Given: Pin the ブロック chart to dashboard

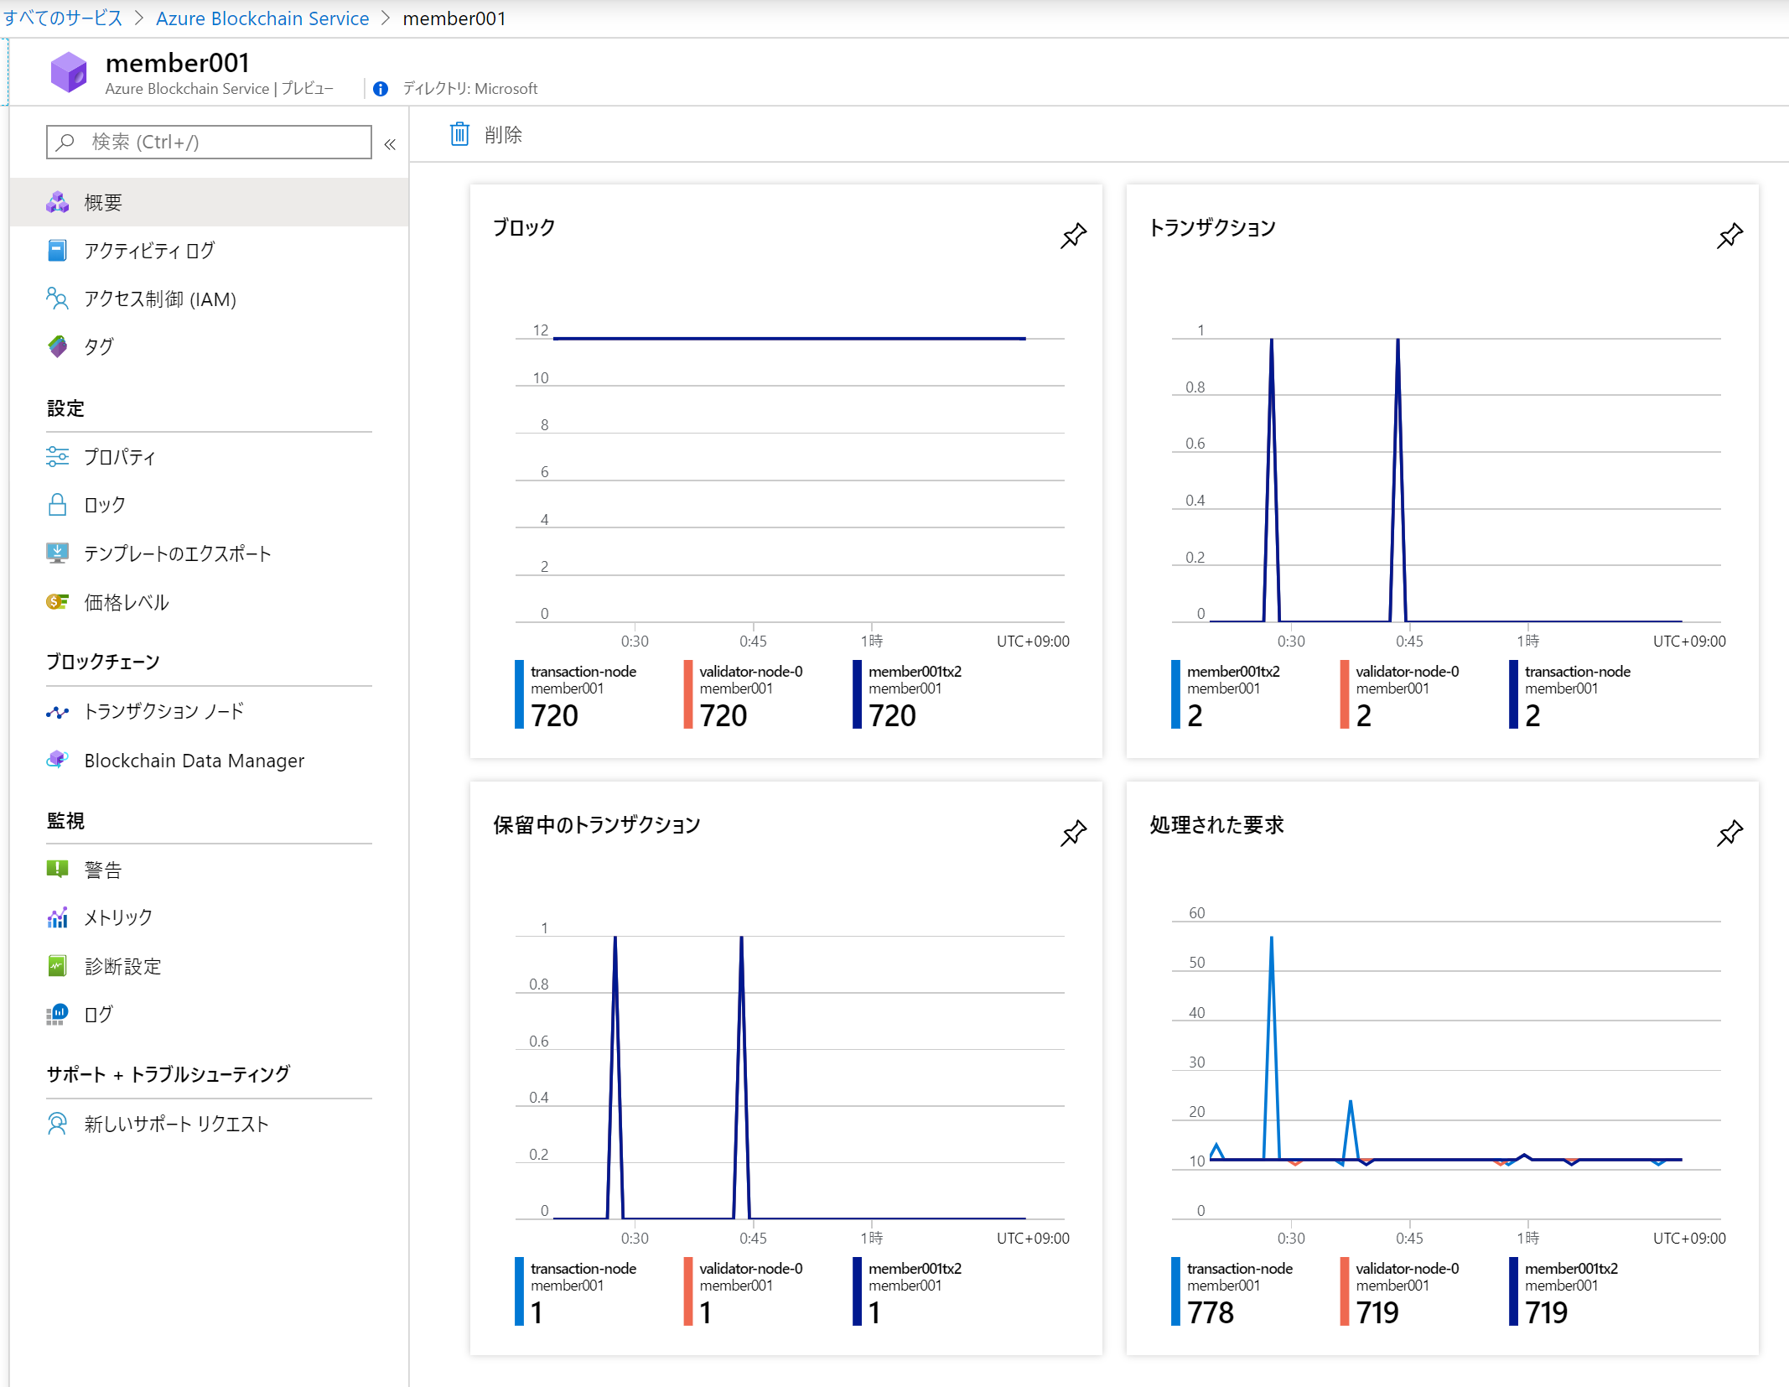Looking at the screenshot, I should tap(1073, 236).
